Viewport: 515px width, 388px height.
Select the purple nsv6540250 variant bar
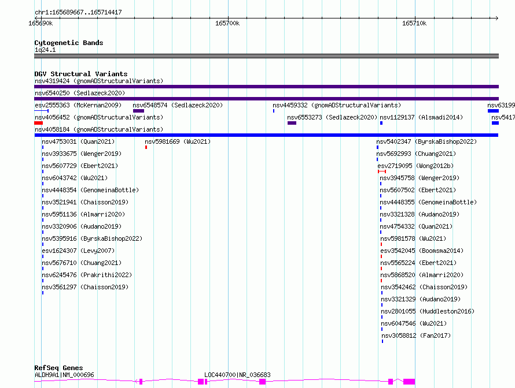click(266, 99)
